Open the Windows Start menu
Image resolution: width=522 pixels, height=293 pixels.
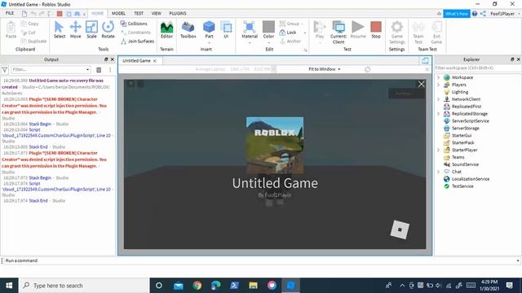[x=9, y=286]
